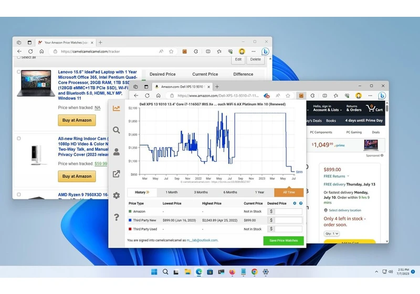This screenshot has height=294, width=420.
Task: Select the 6 Months range tab
Action: [230, 192]
